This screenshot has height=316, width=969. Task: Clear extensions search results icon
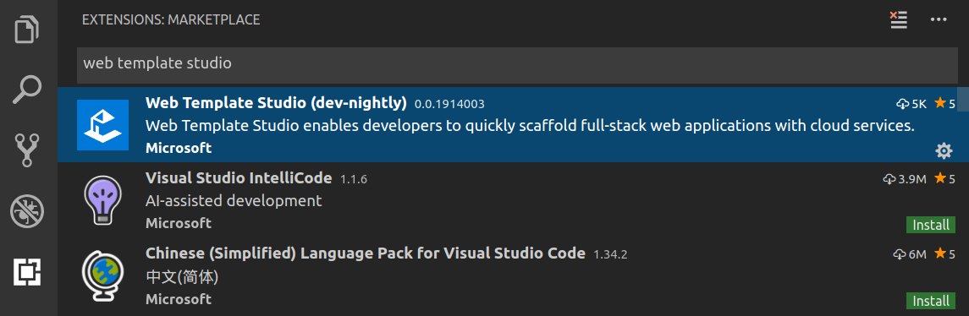[898, 19]
